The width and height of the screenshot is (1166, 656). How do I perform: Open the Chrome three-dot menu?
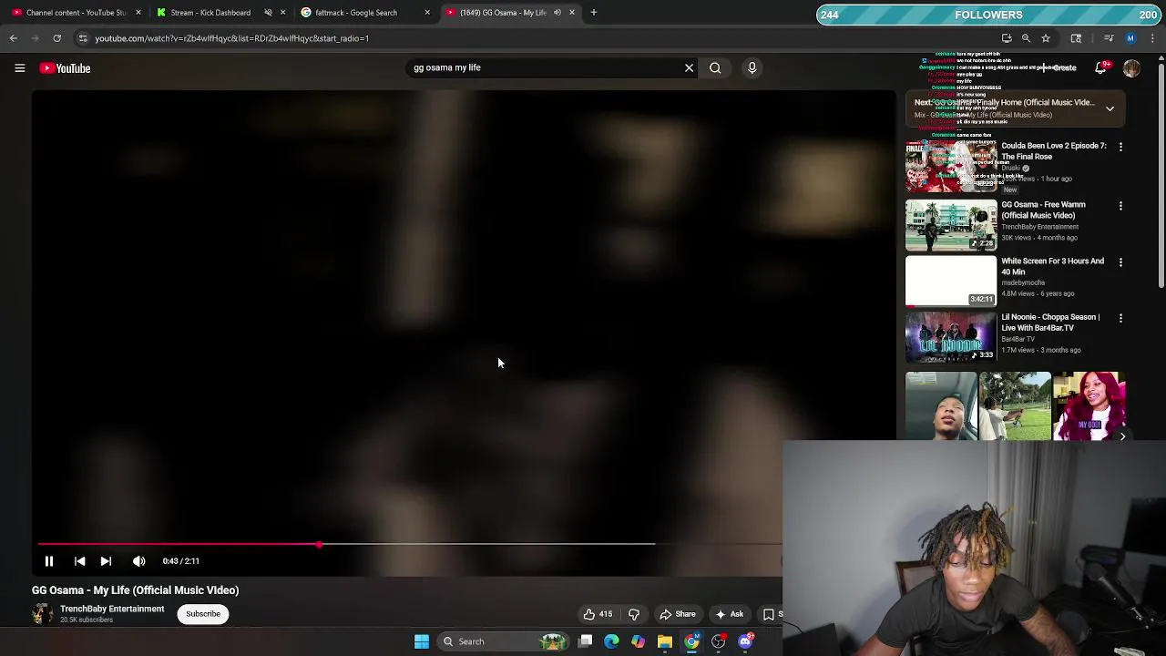1153,38
